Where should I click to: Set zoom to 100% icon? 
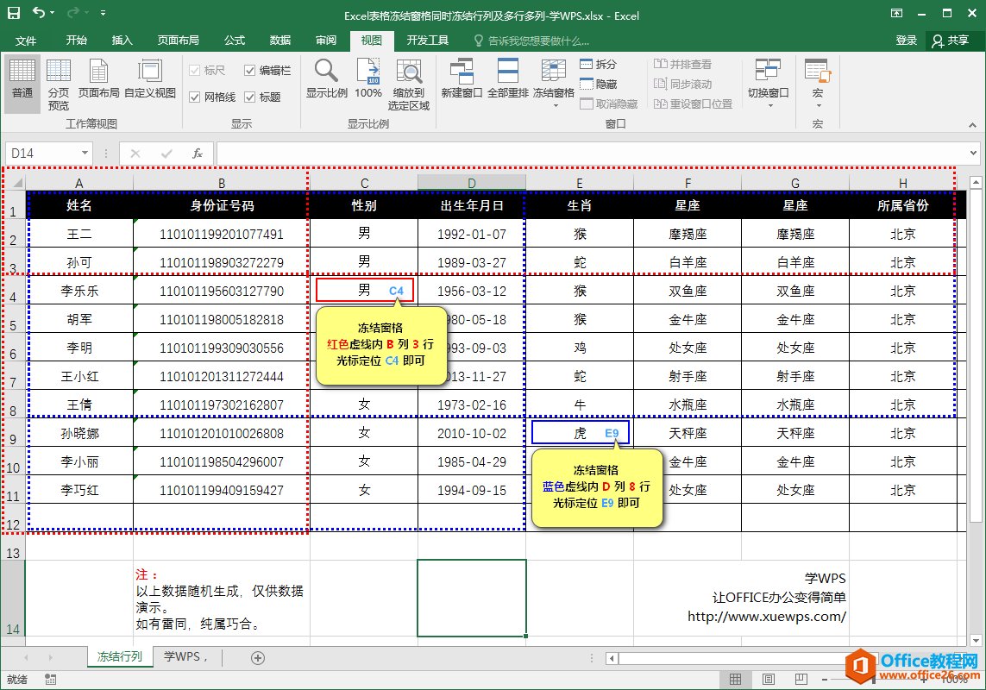coord(368,79)
